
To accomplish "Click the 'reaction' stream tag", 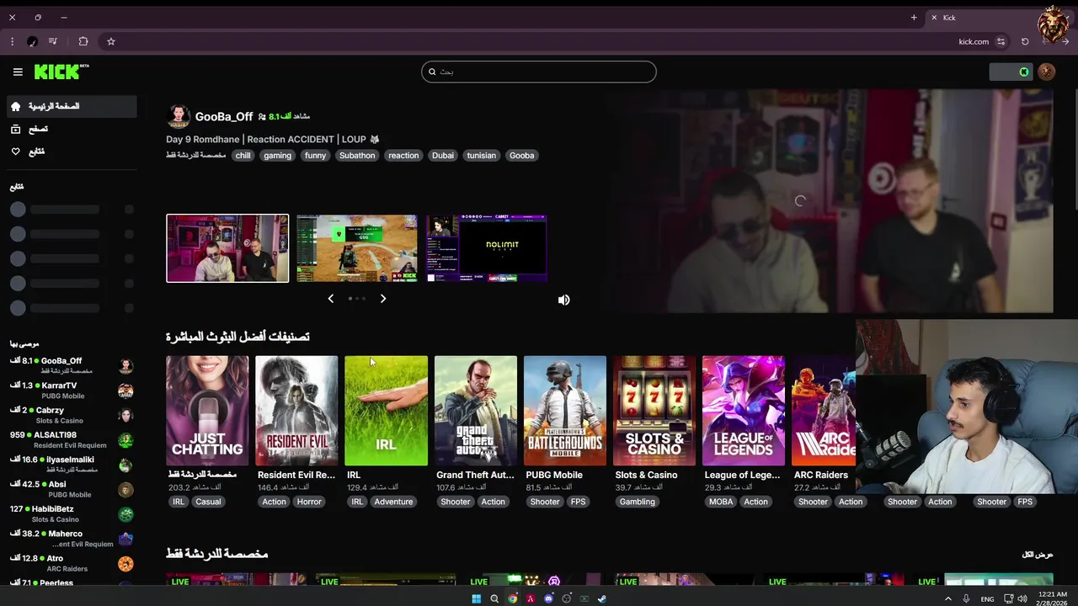I will pyautogui.click(x=403, y=155).
